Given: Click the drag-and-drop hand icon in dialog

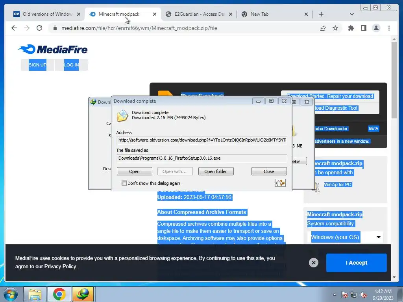Looking at the screenshot, I should (x=280, y=183).
